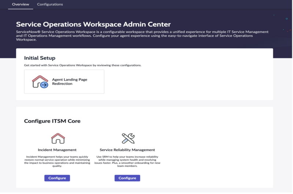Configure Service Reliability Management

127,178
